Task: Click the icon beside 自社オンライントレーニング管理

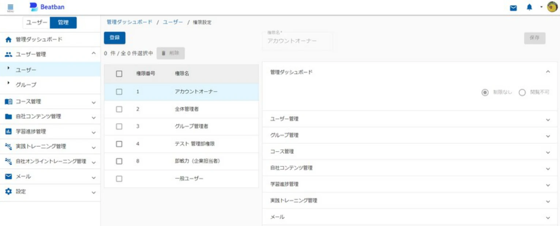Action: (9, 161)
